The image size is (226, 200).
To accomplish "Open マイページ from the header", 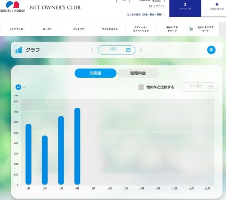I will click(185, 8).
